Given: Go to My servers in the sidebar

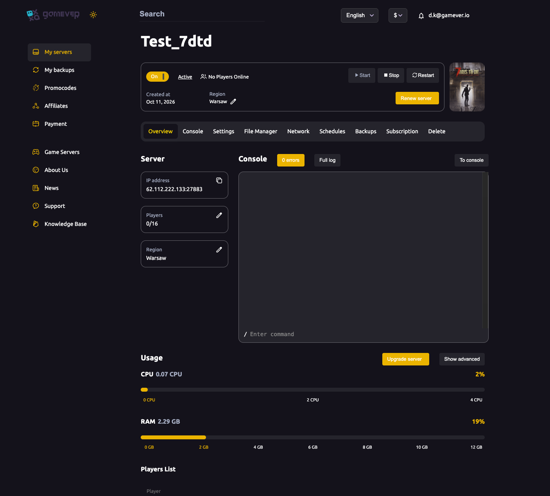Looking at the screenshot, I should click(x=59, y=52).
